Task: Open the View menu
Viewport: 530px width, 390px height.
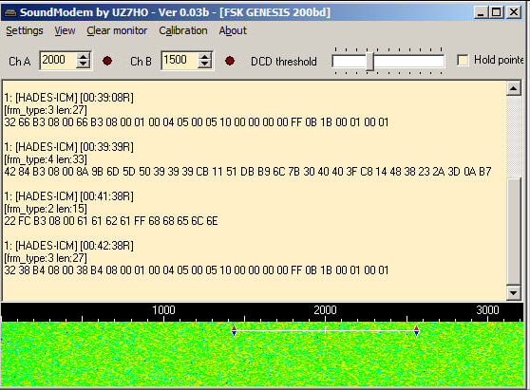Action: (x=65, y=30)
